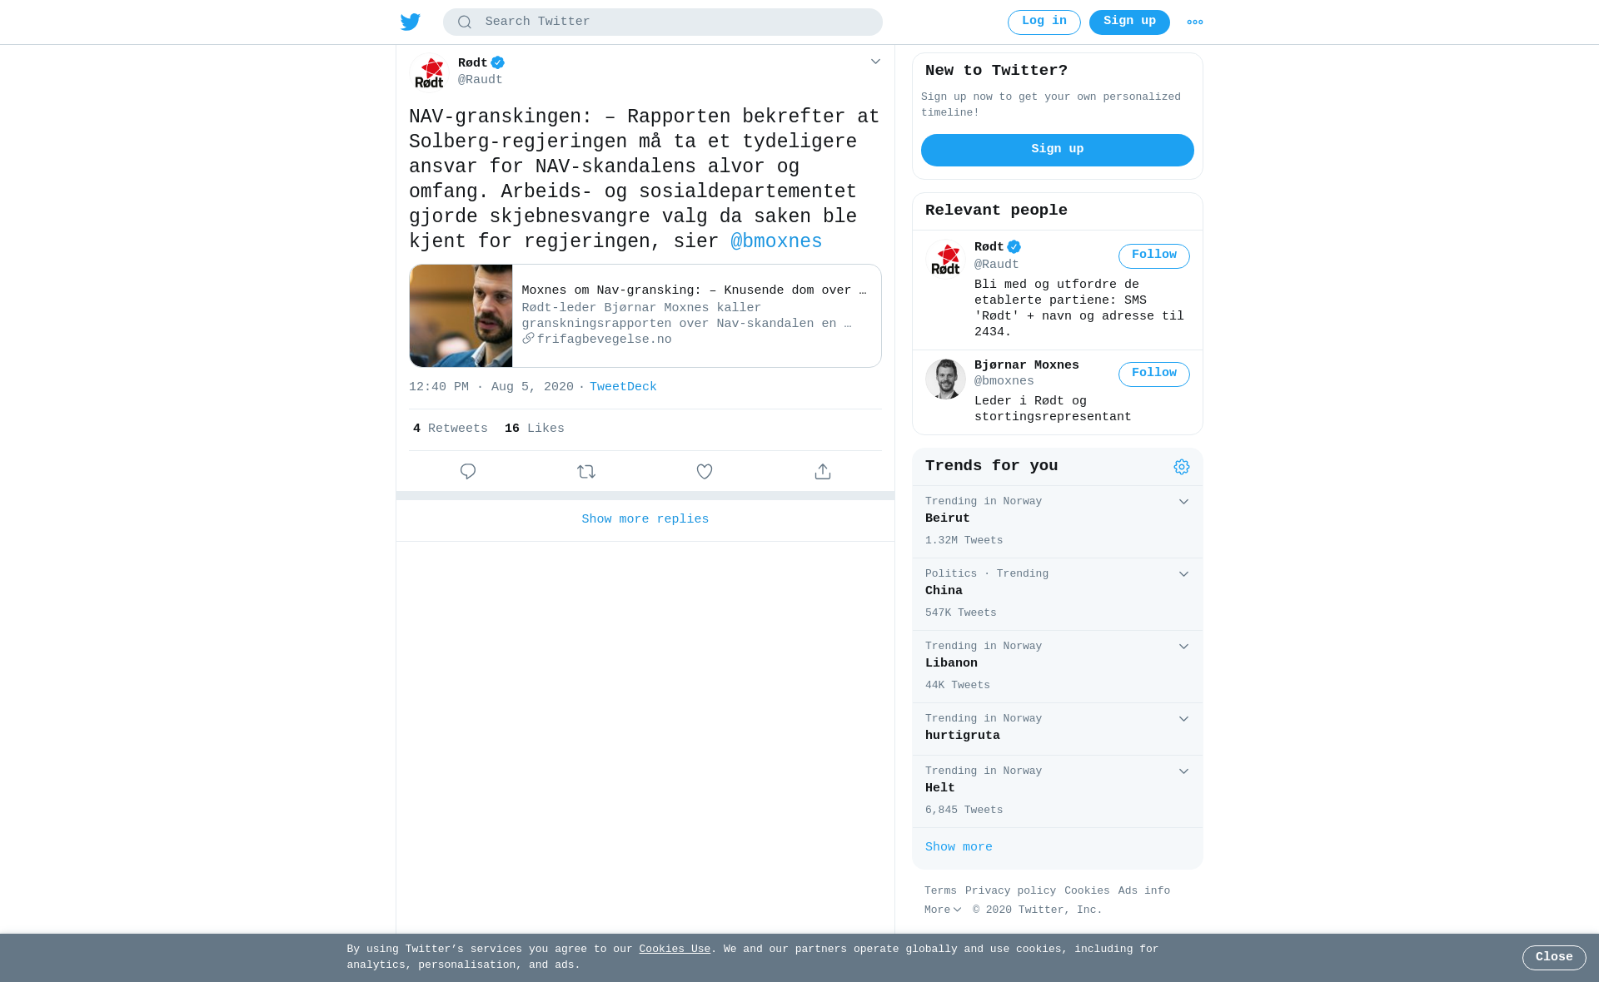Open the @bmoxnes mention link
Viewport: 1599px width, 982px height.
click(x=776, y=242)
